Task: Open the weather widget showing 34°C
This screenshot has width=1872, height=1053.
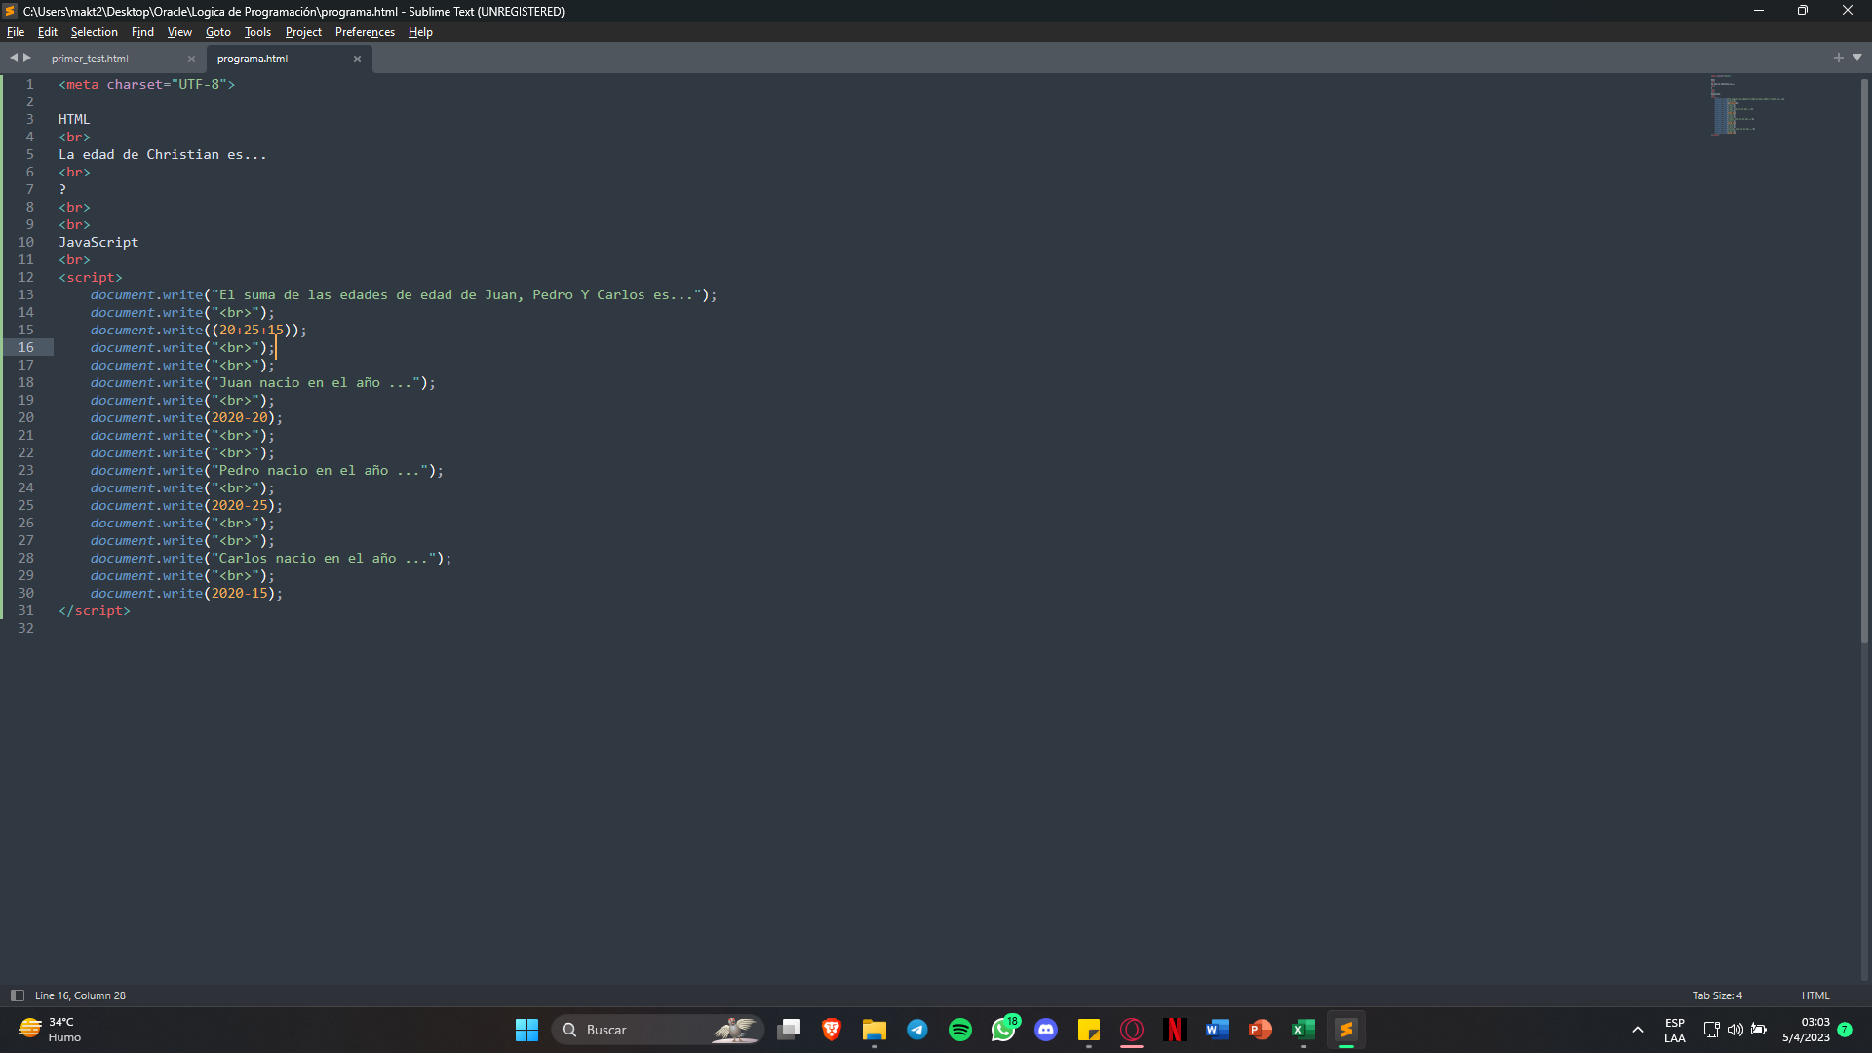Action: pos(50,1030)
